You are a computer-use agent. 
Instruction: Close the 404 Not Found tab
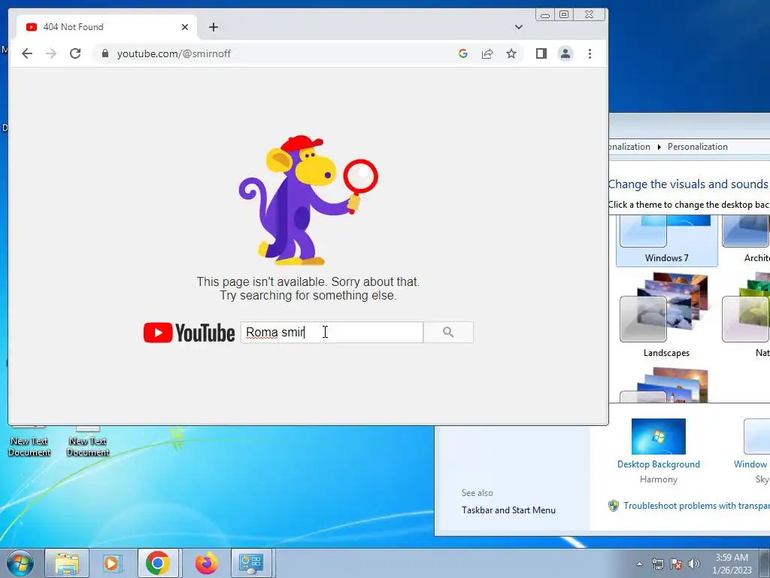(x=185, y=27)
